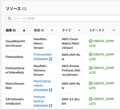Viewport: 120px width, 110px height.
Task: Click the ステータス column header
Action: (97, 30)
